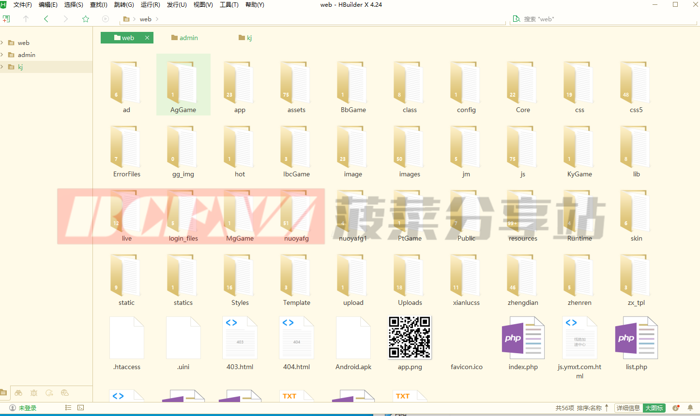
Task: Toggle sort direction arrow next to 排序:名称
Action: (607, 408)
